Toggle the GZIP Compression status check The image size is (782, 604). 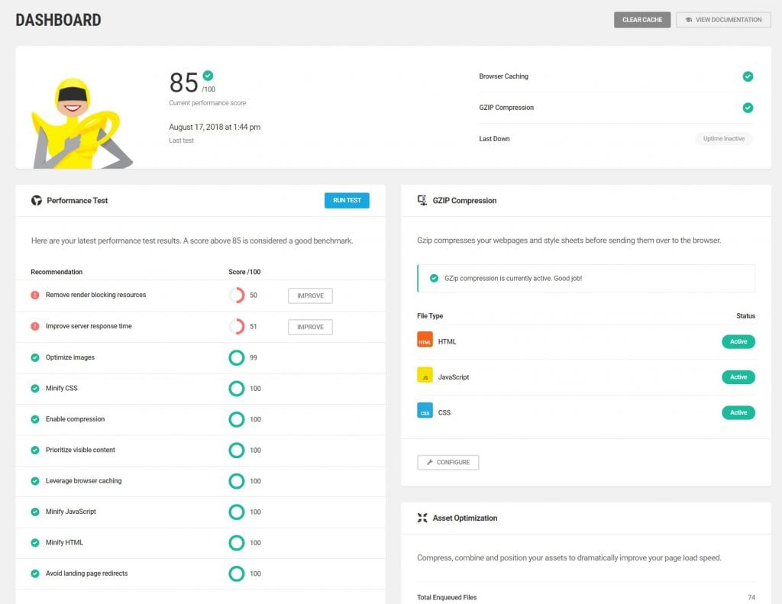pos(748,108)
